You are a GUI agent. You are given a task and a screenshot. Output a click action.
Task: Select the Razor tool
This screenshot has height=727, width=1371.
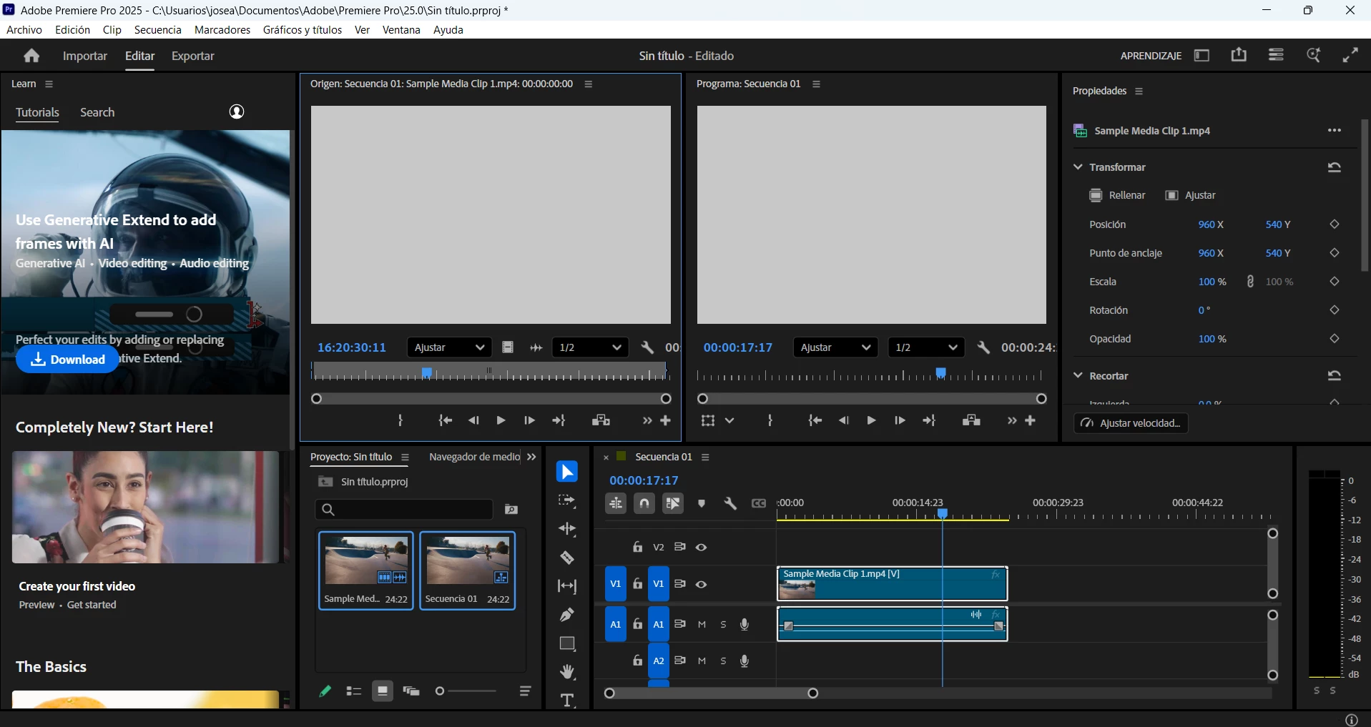pos(567,558)
